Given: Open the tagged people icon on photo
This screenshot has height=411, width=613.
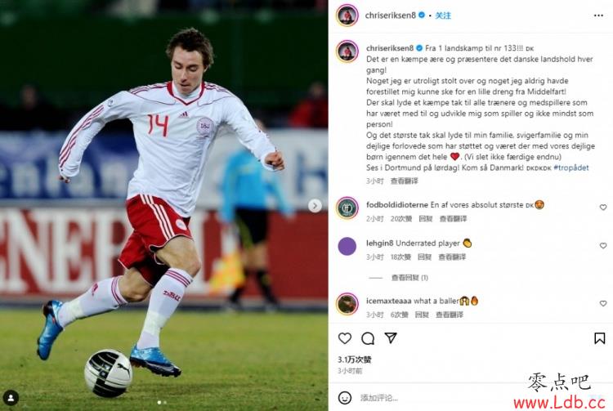Looking at the screenshot, I should (x=11, y=398).
